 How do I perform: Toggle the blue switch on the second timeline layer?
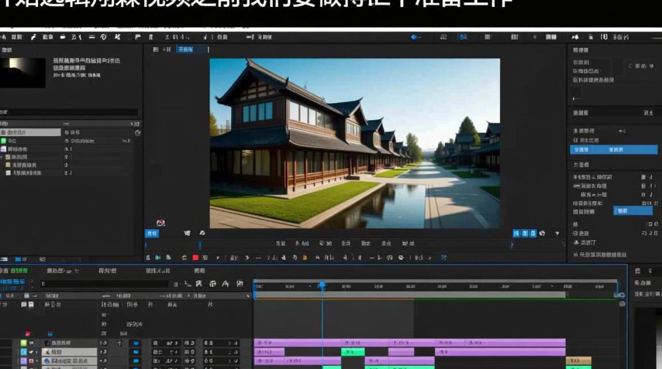point(135,352)
